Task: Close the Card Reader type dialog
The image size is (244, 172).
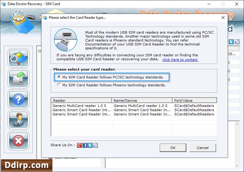Action: click(223, 18)
